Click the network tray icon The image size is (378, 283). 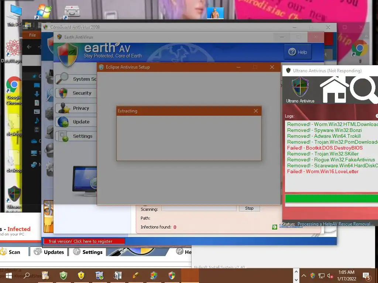(x=322, y=276)
